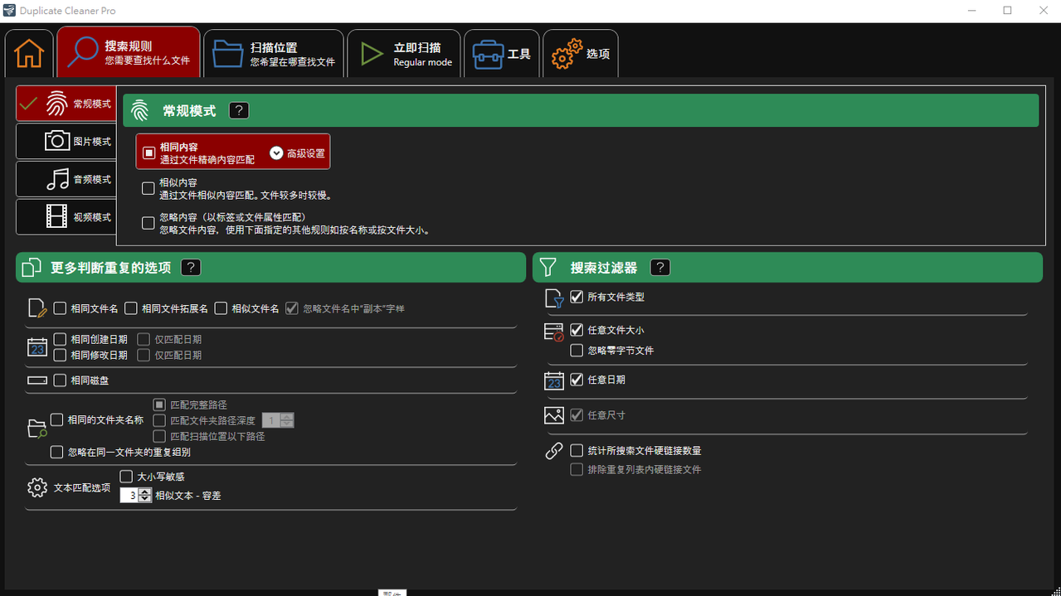Click 匹配文件夹路径深度 option
The width and height of the screenshot is (1061, 596).
[159, 420]
